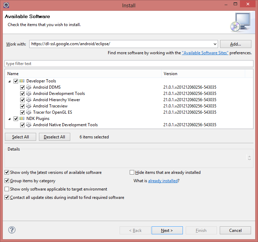Open the Available Software Sites link
The width and height of the screenshot is (258, 242).
coord(205,53)
